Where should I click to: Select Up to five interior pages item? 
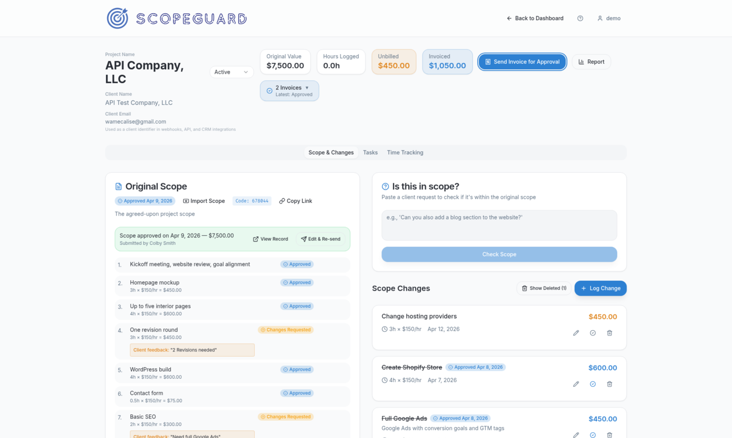pos(232,309)
